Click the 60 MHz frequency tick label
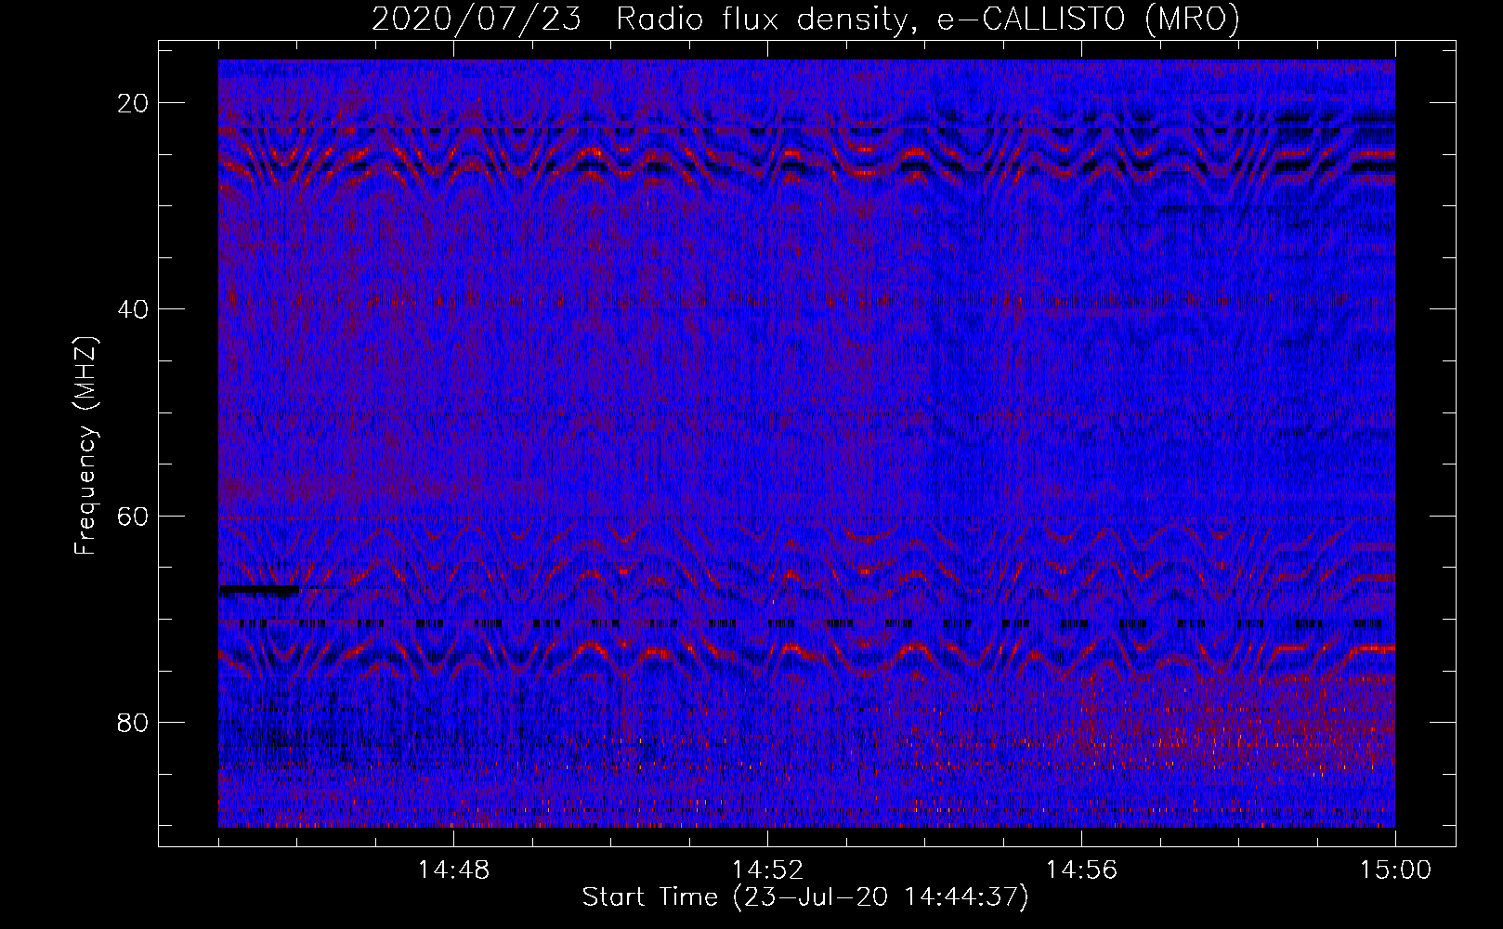 (133, 516)
